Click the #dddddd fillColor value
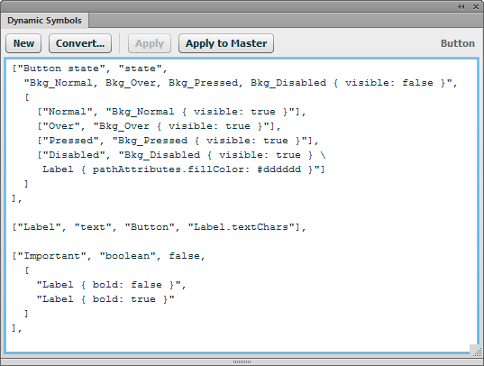The image size is (484, 366). [x=279, y=169]
